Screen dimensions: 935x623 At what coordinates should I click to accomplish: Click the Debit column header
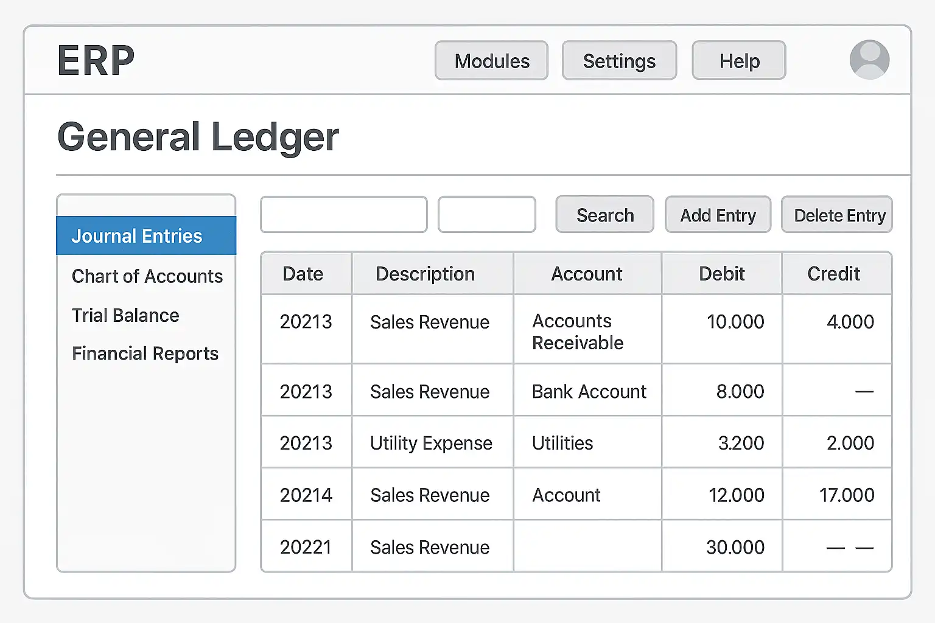[721, 274]
